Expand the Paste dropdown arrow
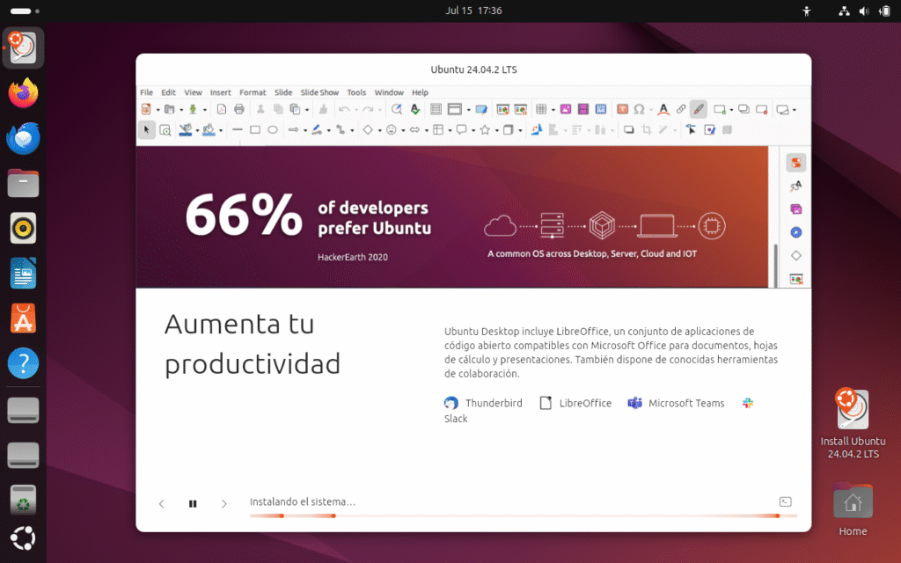Viewport: 901px width, 563px height. pos(307,110)
